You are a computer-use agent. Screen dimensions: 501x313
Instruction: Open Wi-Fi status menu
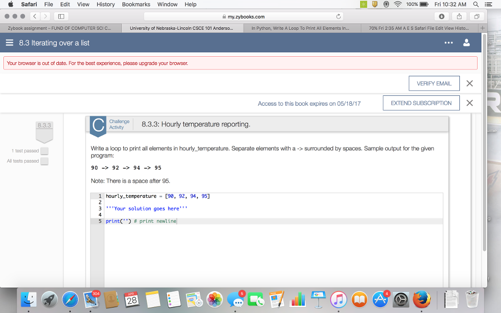coord(397,4)
